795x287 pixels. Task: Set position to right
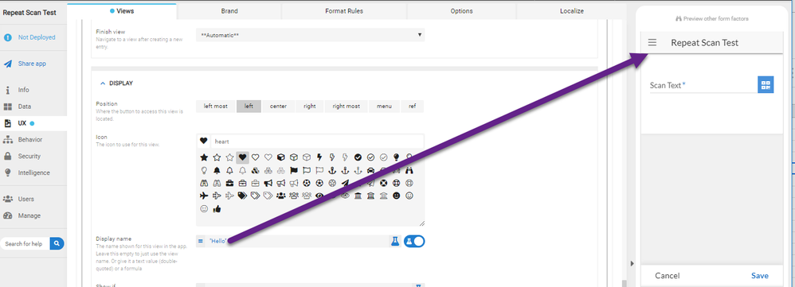point(309,107)
